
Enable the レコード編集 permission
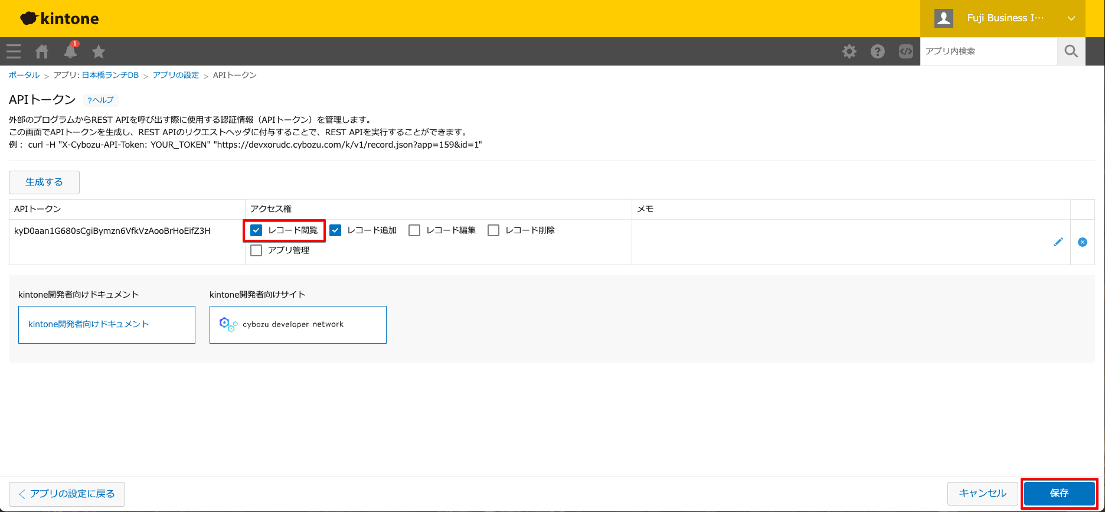(414, 230)
